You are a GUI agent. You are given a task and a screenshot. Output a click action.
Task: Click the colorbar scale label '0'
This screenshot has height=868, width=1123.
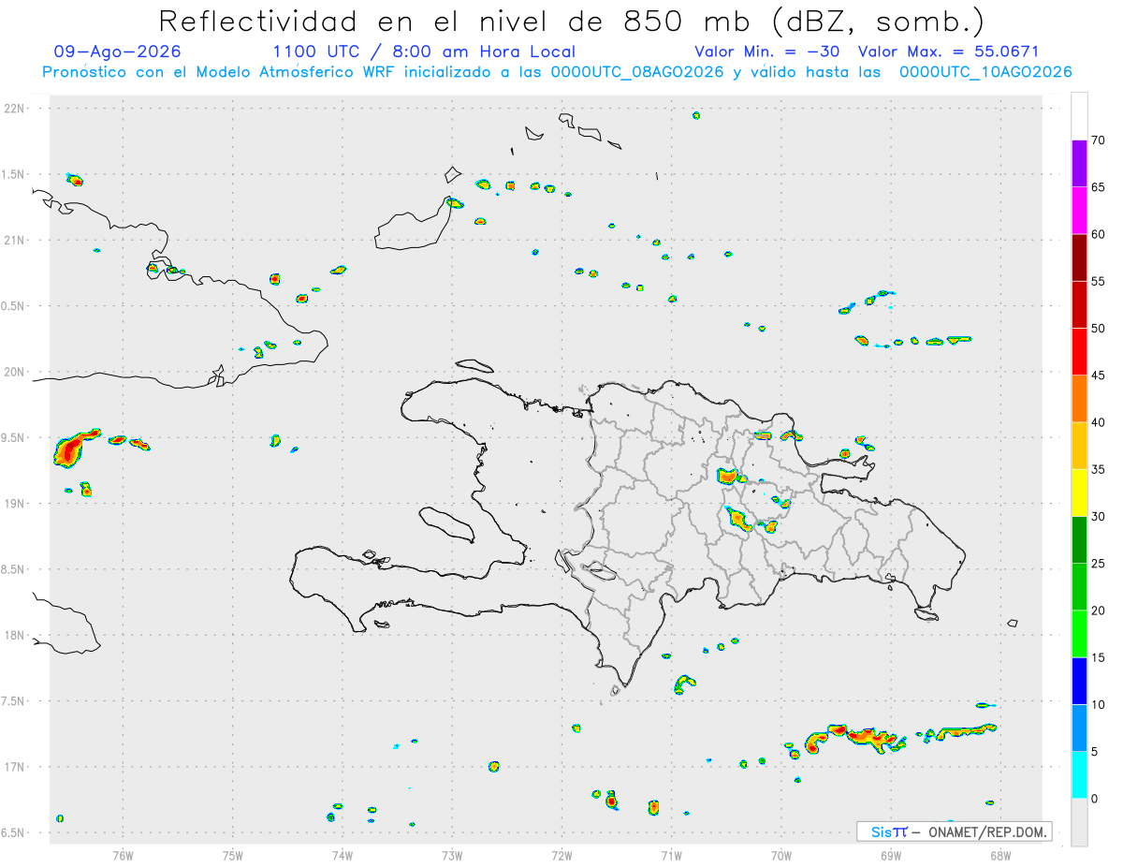[1095, 799]
